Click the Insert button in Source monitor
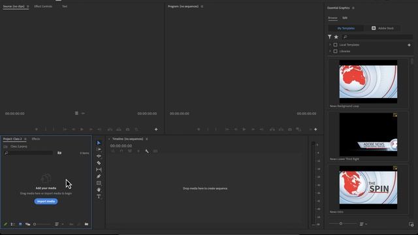 click(110, 129)
